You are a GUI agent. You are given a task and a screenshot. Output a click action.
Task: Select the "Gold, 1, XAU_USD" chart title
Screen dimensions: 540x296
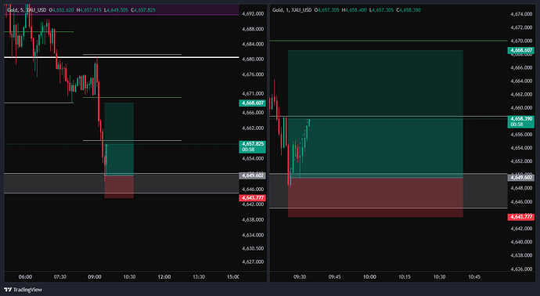pyautogui.click(x=292, y=10)
